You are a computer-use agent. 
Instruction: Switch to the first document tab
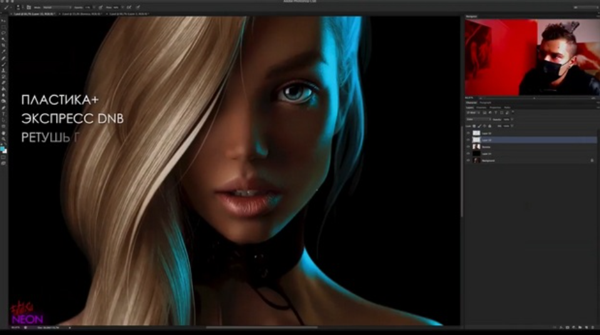(x=33, y=14)
